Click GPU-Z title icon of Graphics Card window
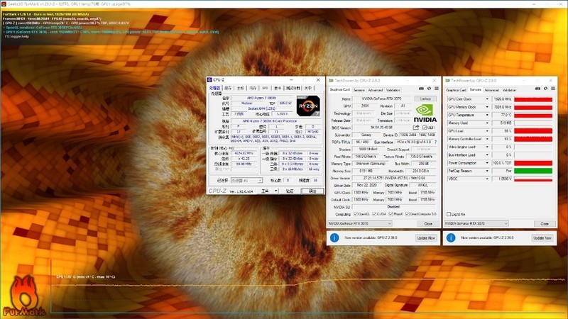568x319 pixels. (x=331, y=81)
